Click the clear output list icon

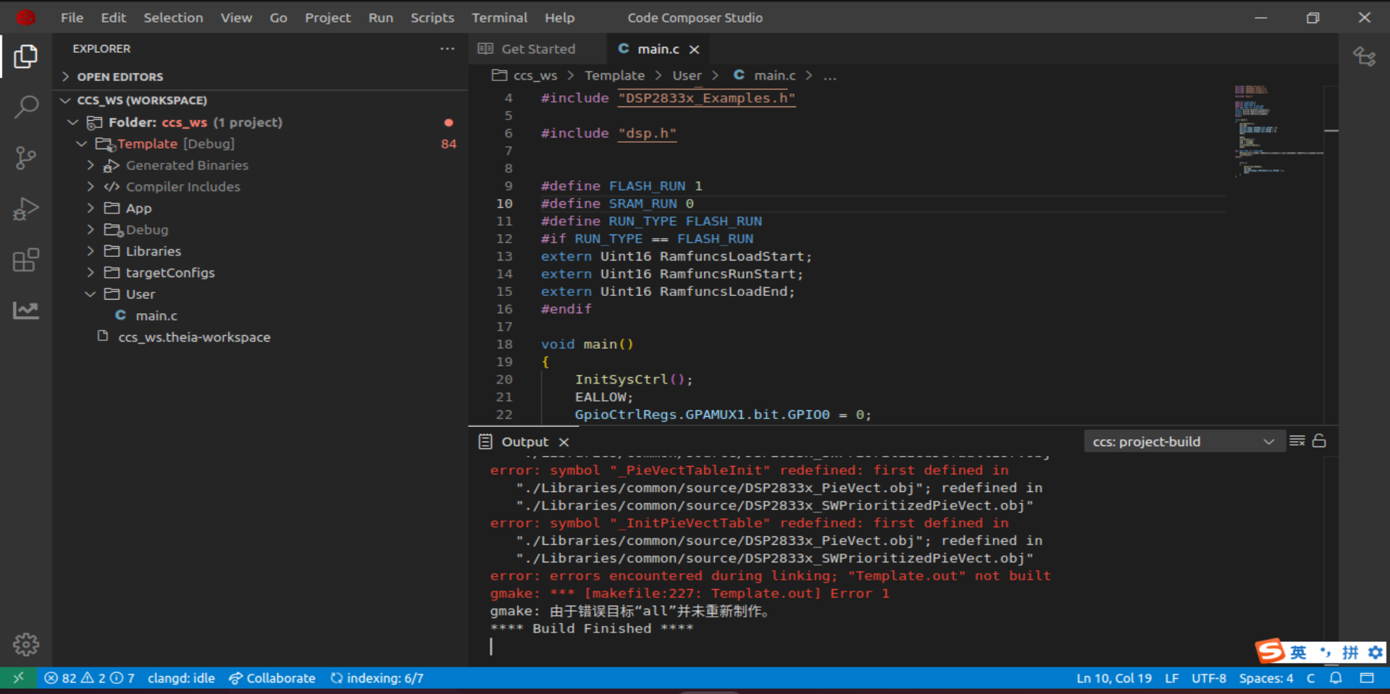(x=1297, y=441)
